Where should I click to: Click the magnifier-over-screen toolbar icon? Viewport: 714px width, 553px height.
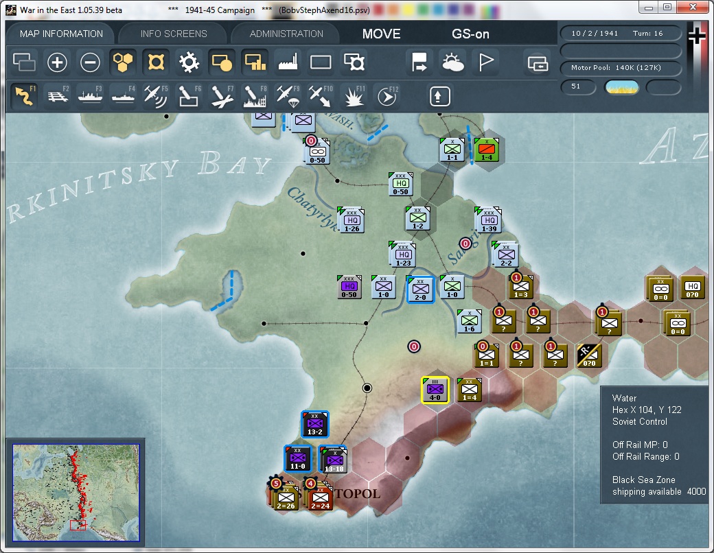(x=354, y=62)
